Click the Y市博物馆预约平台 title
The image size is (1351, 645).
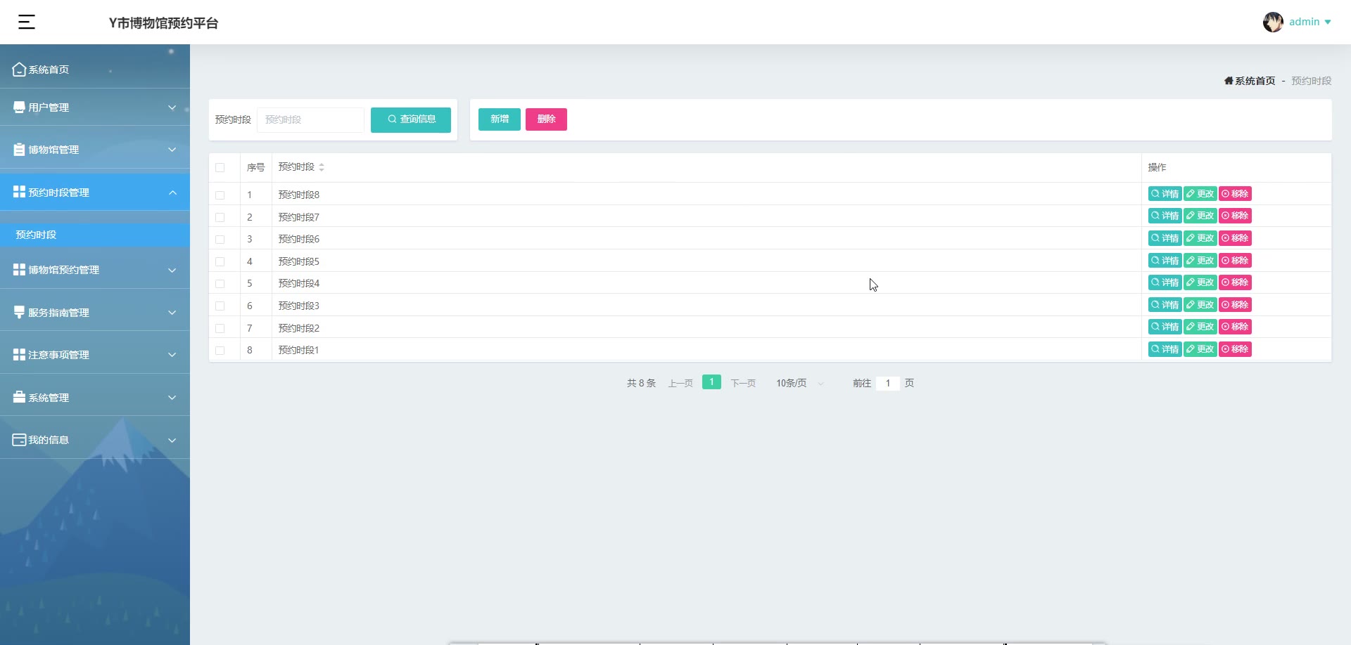point(164,23)
